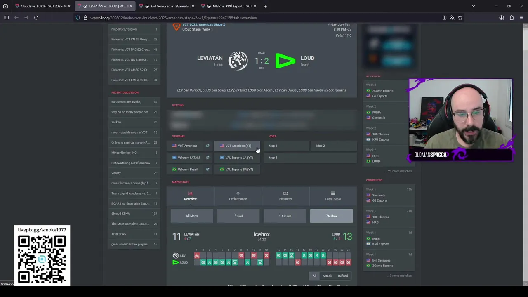This screenshot has width=528, height=297.
Task: Open '#FREEFNS' discussion thread
Action: coord(134,234)
